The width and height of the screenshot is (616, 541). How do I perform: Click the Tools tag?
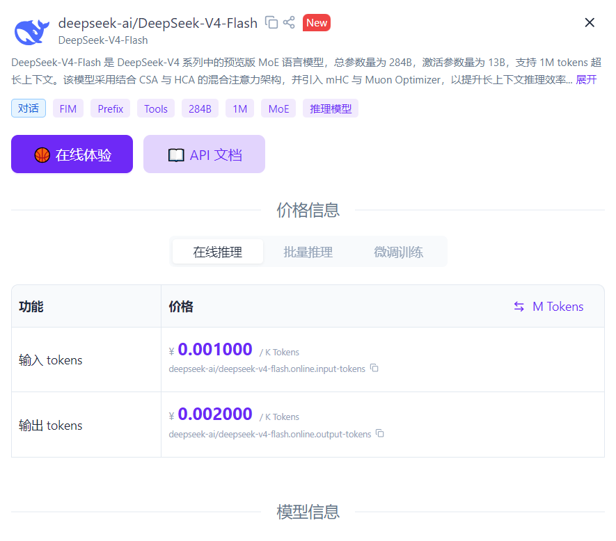[x=156, y=108]
